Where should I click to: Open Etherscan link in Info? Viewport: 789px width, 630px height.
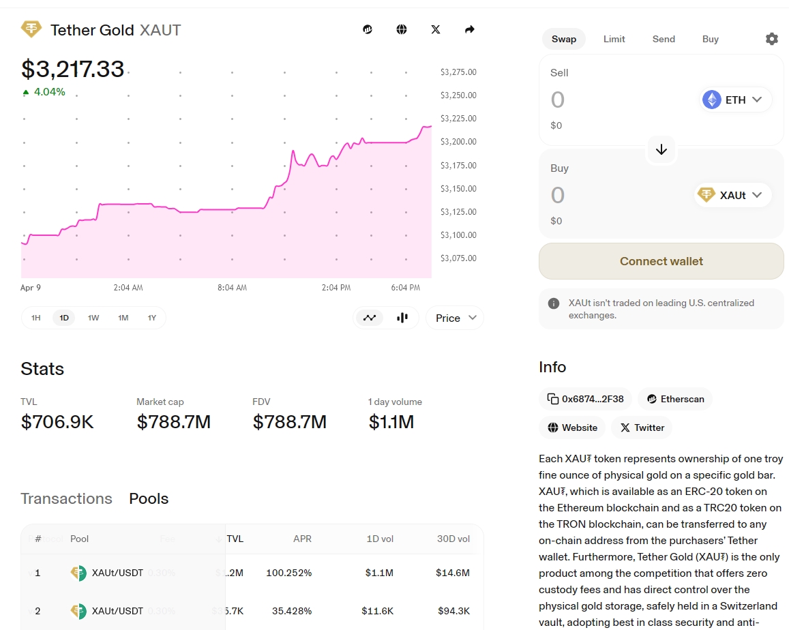675,399
